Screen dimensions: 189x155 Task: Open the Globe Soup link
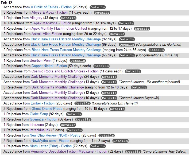(x=39, y=114)
